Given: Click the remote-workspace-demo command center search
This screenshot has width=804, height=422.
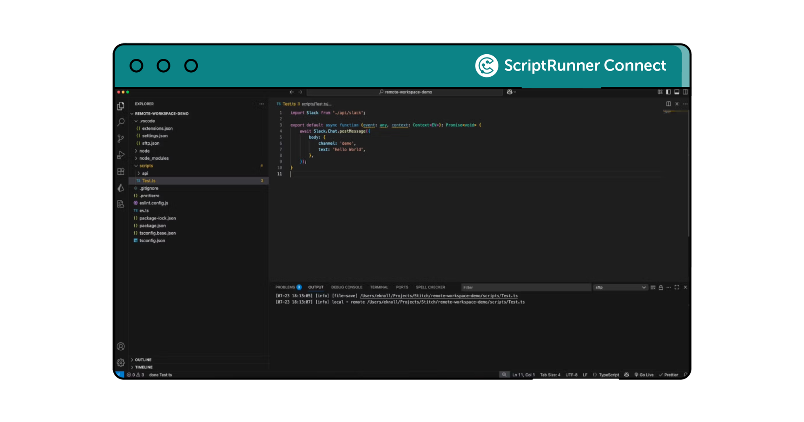Looking at the screenshot, I should [405, 92].
